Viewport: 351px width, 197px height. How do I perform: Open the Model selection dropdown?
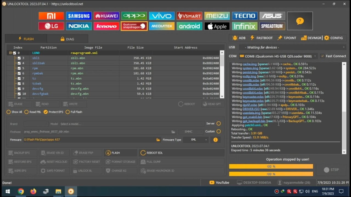coord(132,124)
